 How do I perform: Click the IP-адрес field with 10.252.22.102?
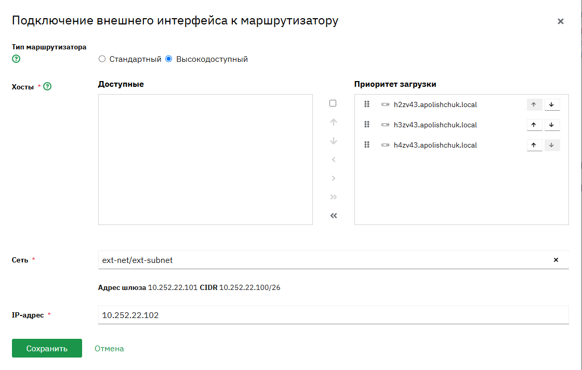click(333, 315)
